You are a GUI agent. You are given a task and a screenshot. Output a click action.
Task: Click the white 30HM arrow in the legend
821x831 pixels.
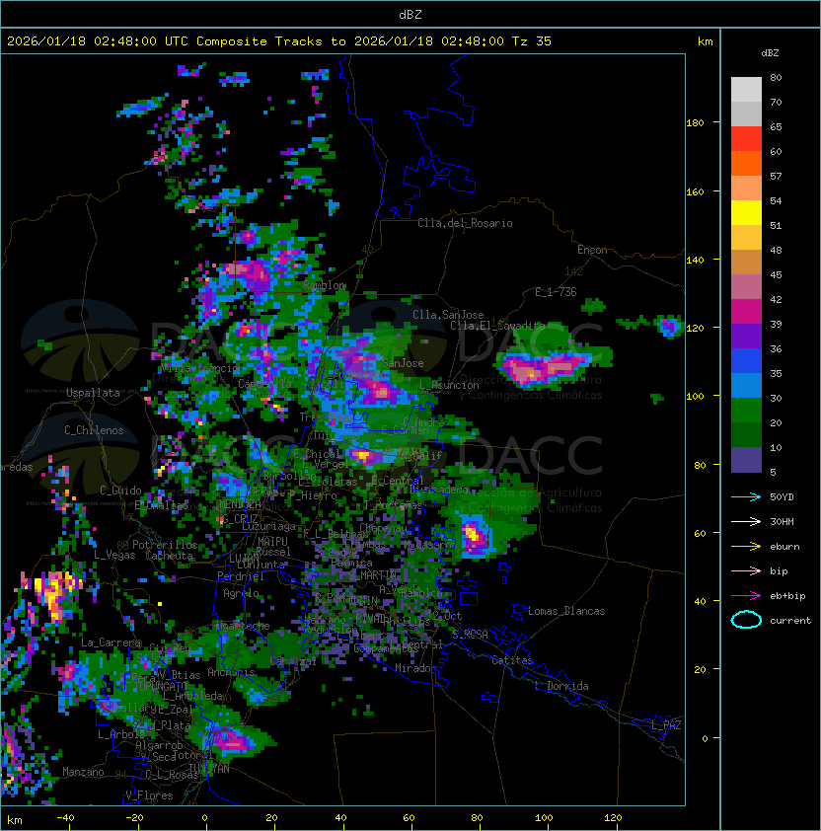tap(746, 521)
